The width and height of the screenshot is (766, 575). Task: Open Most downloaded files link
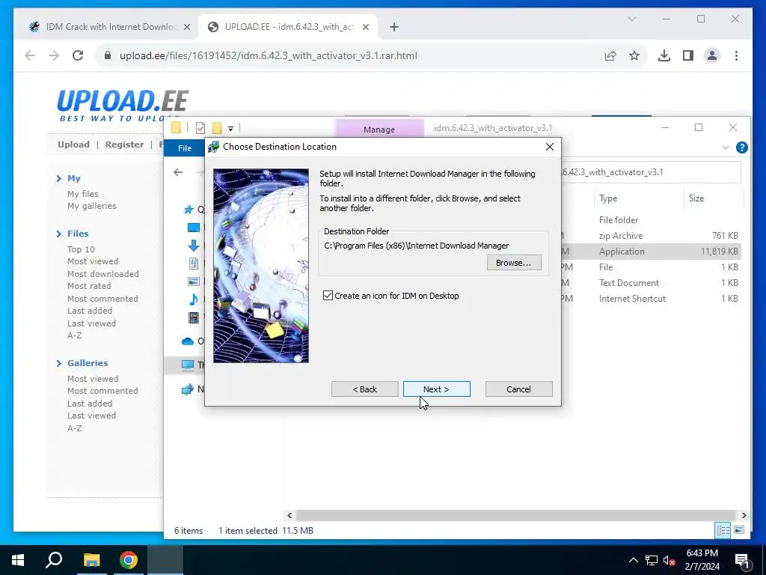(x=103, y=274)
